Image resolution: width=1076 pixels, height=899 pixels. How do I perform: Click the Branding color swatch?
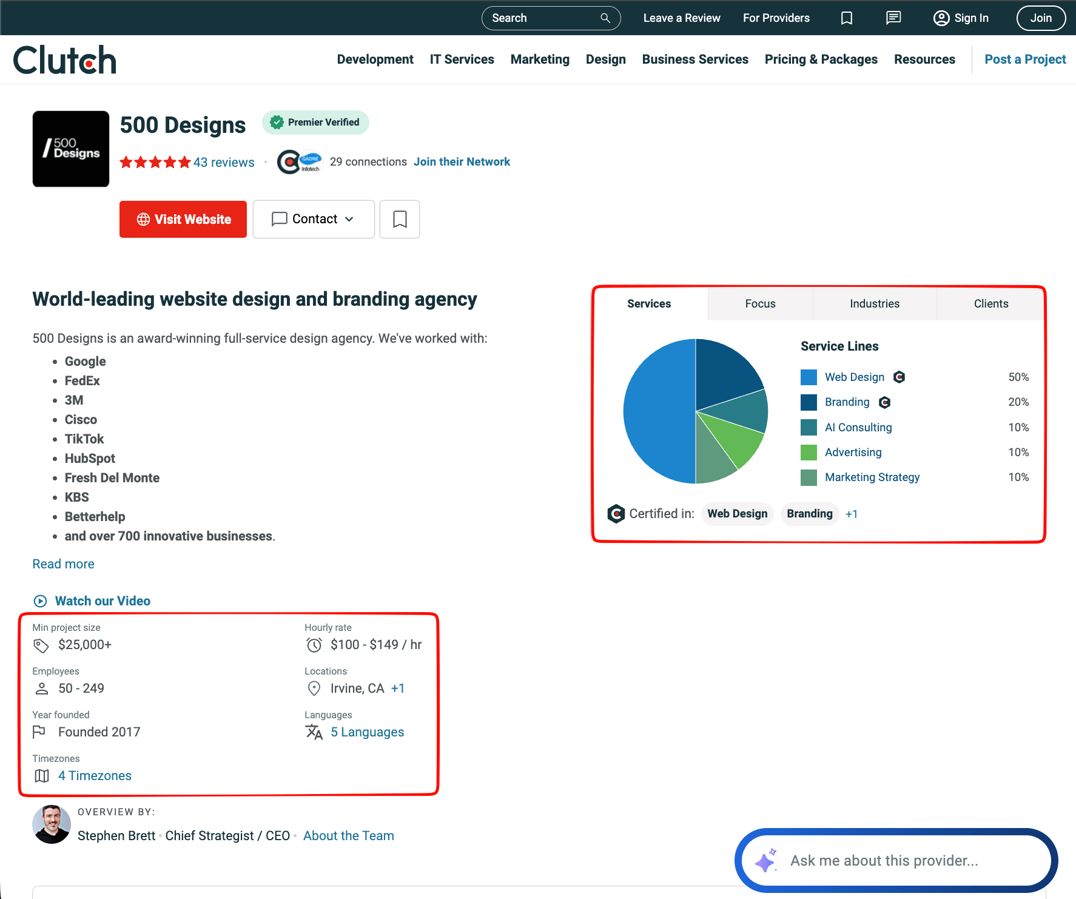pos(809,402)
